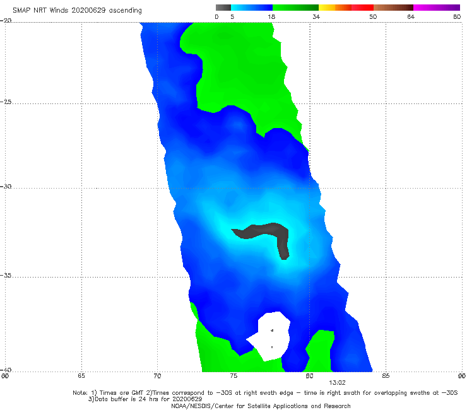Click the color bar tick label '5'
467x410 pixels.
232,16
